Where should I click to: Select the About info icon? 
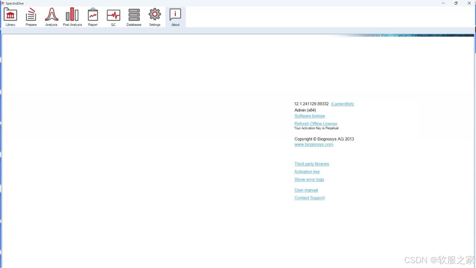coord(175,15)
